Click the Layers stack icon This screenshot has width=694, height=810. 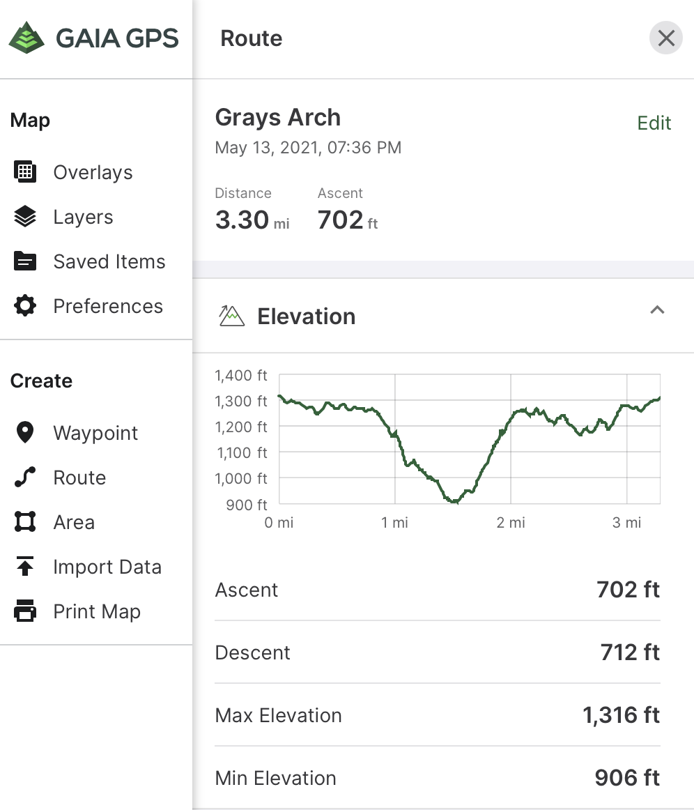click(25, 217)
